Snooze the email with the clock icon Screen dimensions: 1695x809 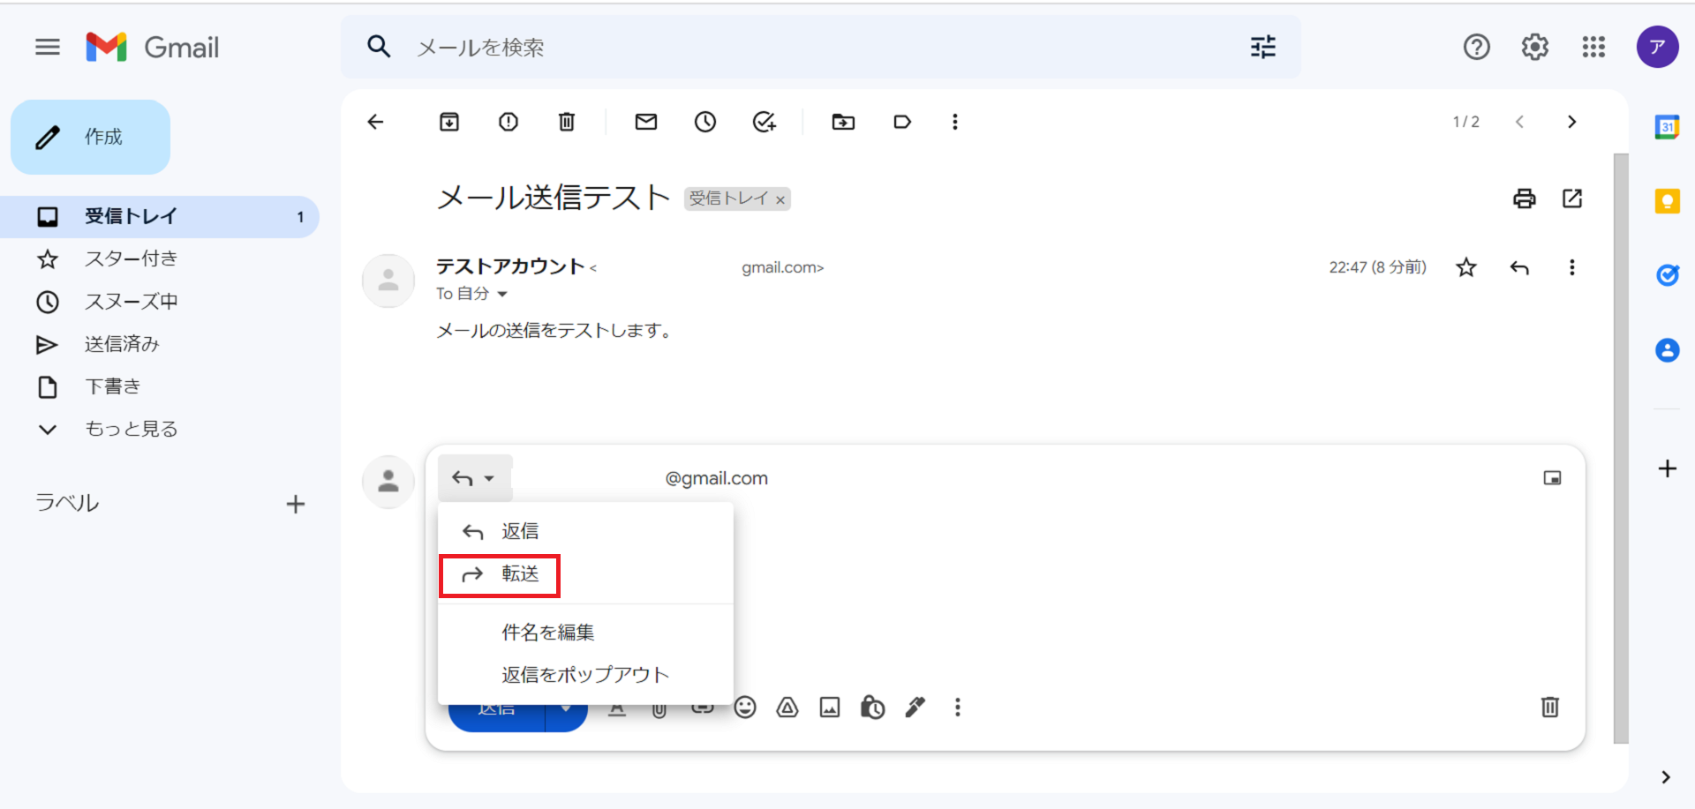[x=705, y=122]
